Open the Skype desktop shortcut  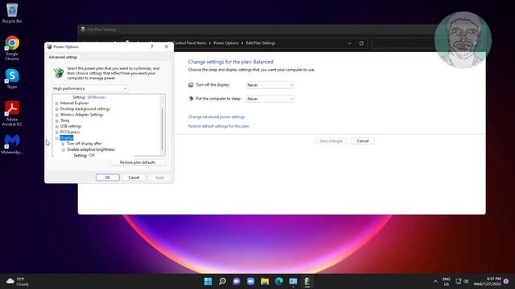(12, 79)
